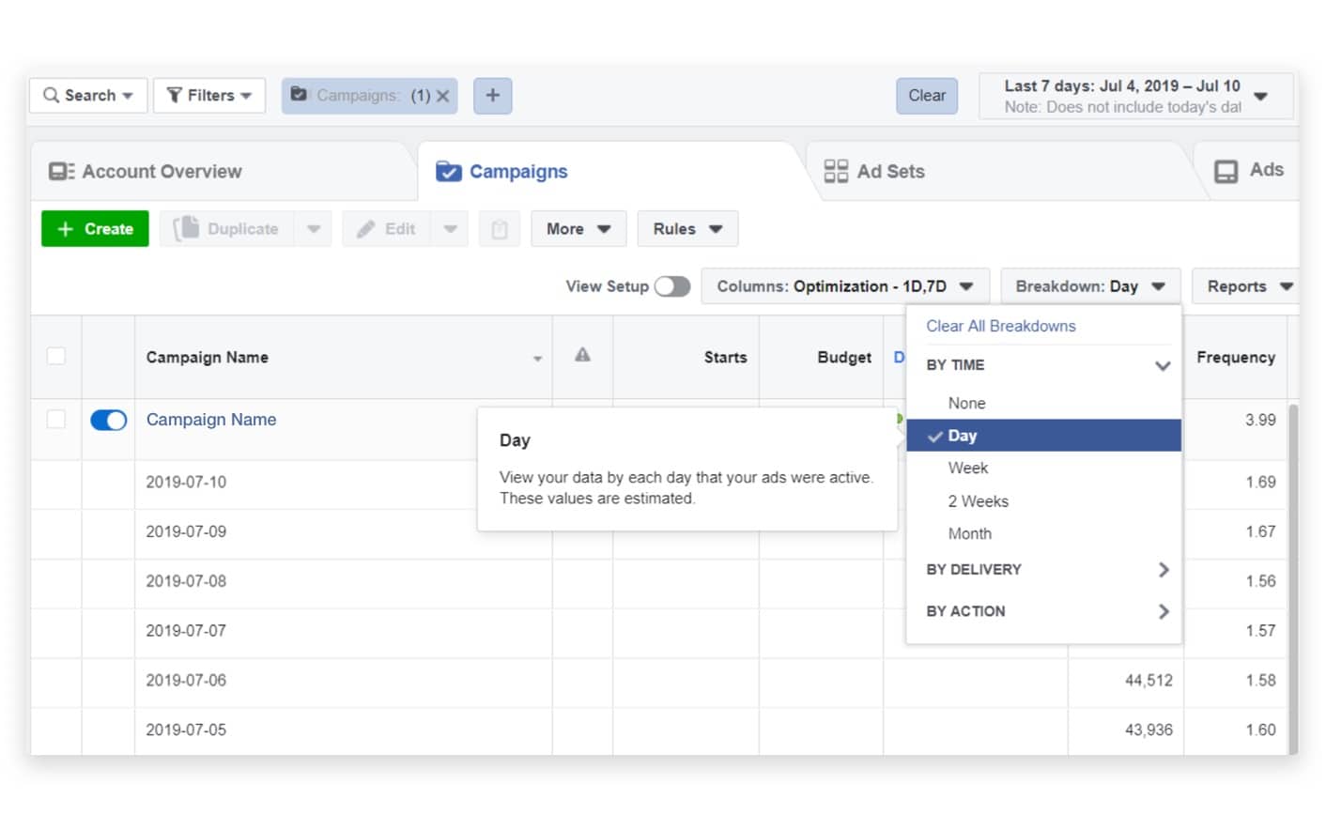Open the Columns: Optimization dropdown
The height and width of the screenshot is (830, 1326).
[x=844, y=286]
